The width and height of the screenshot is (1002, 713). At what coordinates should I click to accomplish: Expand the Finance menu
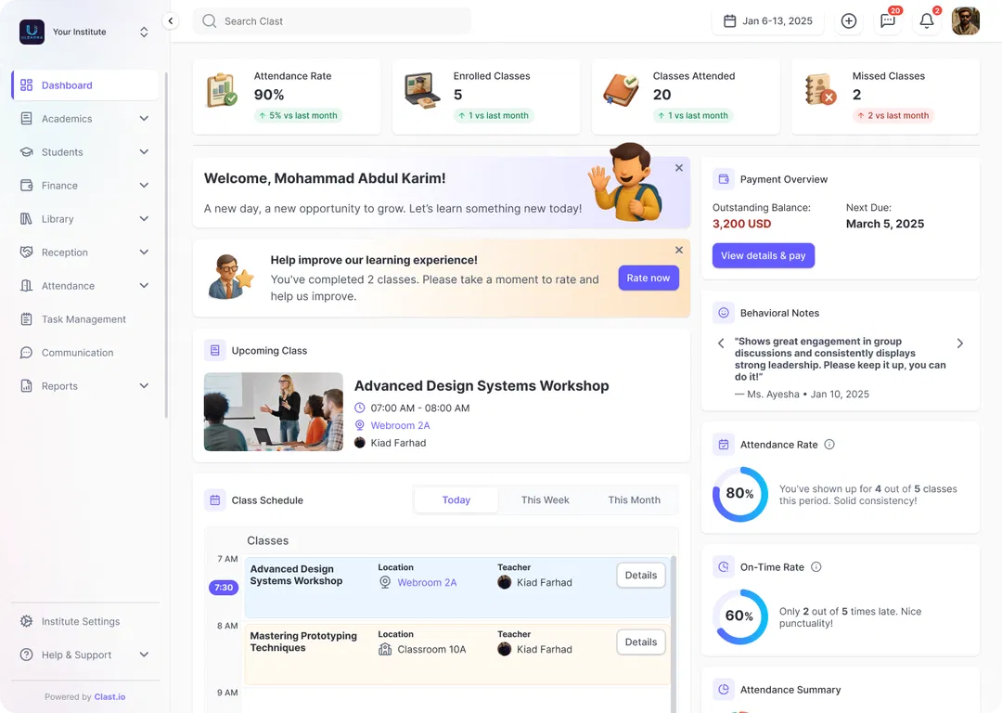pyautogui.click(x=144, y=186)
